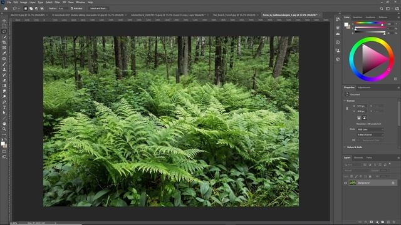The width and height of the screenshot is (401, 225).
Task: Select the Frame tool
Action: 4,47
